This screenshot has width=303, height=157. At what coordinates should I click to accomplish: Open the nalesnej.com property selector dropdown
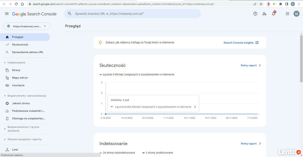click(x=27, y=26)
